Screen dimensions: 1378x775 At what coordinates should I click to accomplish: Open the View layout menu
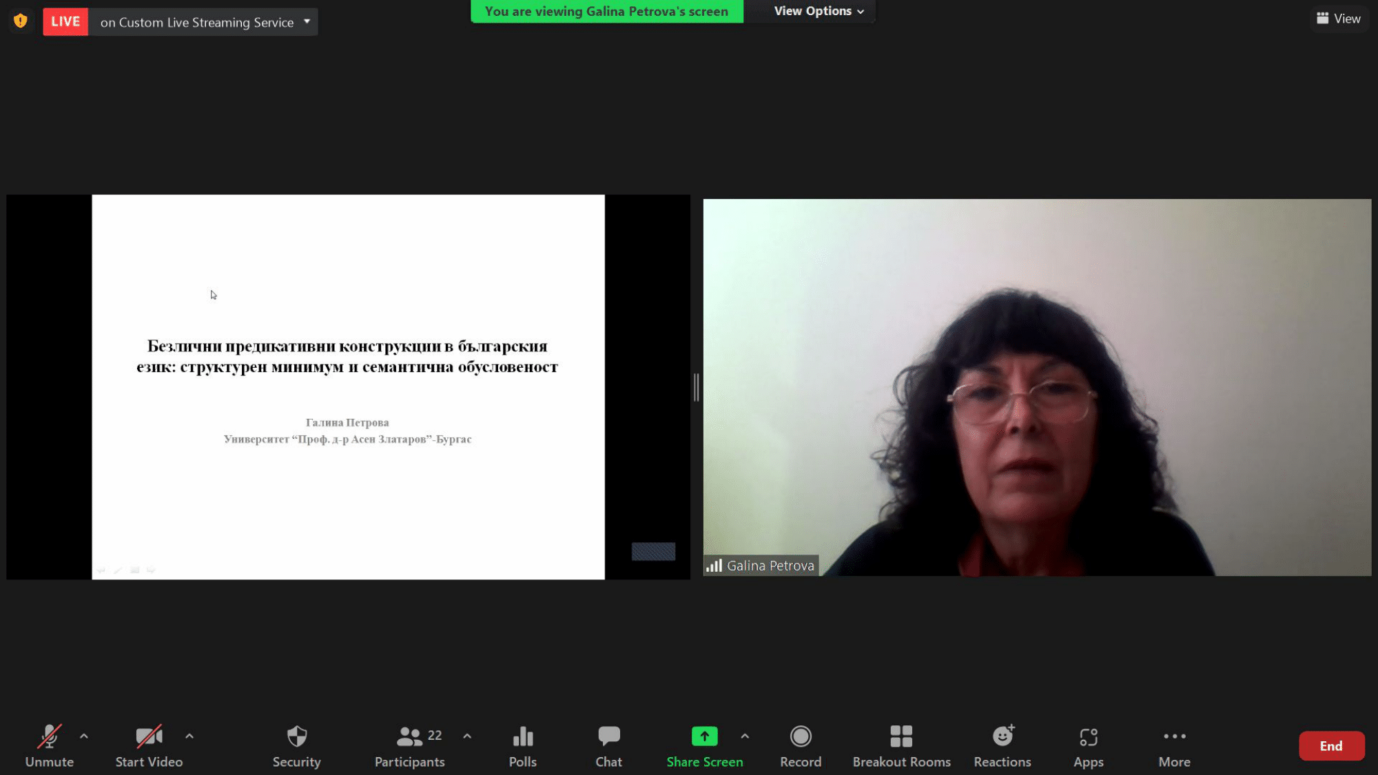click(1338, 19)
